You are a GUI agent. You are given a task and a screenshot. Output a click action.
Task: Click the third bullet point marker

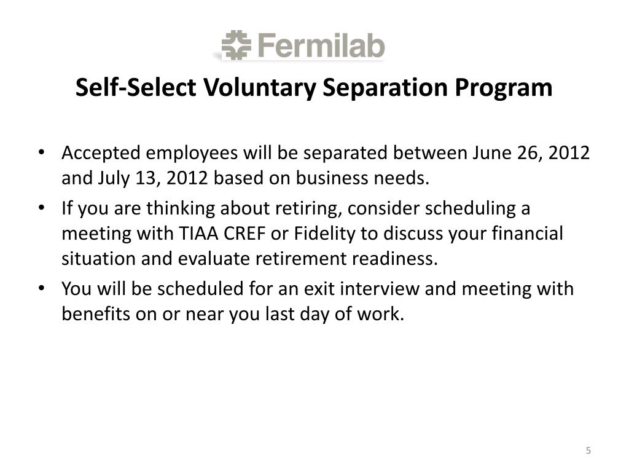coord(41,289)
